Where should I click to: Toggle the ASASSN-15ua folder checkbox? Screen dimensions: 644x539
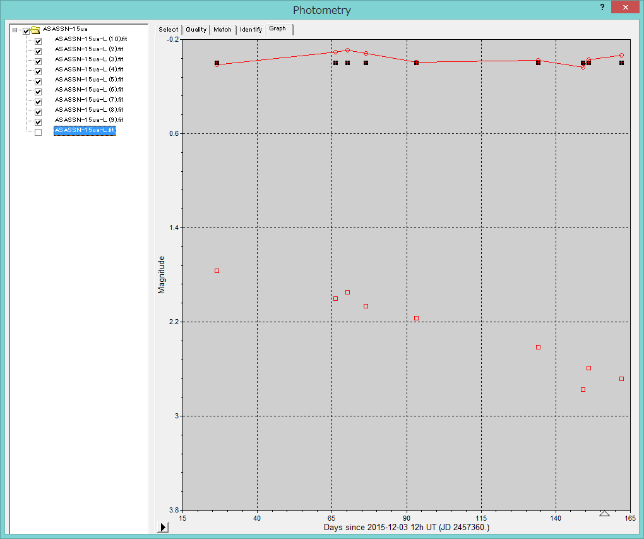tap(27, 31)
